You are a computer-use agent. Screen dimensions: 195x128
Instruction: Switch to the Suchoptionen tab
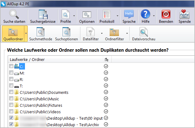[67, 34]
